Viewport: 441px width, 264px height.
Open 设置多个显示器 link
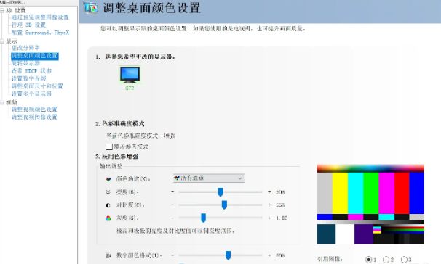31,94
